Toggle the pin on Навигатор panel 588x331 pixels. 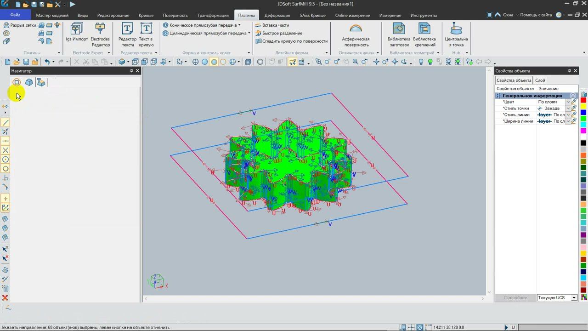tap(131, 71)
